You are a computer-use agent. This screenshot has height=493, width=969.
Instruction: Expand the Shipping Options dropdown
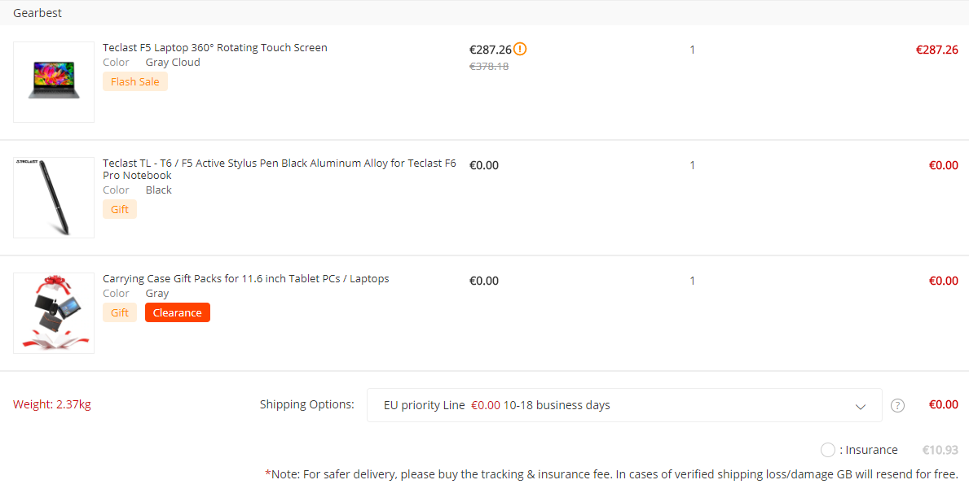(623, 405)
